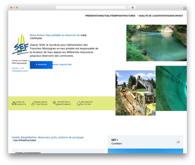This screenshot has height=165, width=195.
Task: Click the Entretien & maintenance label
Action: (64, 103)
